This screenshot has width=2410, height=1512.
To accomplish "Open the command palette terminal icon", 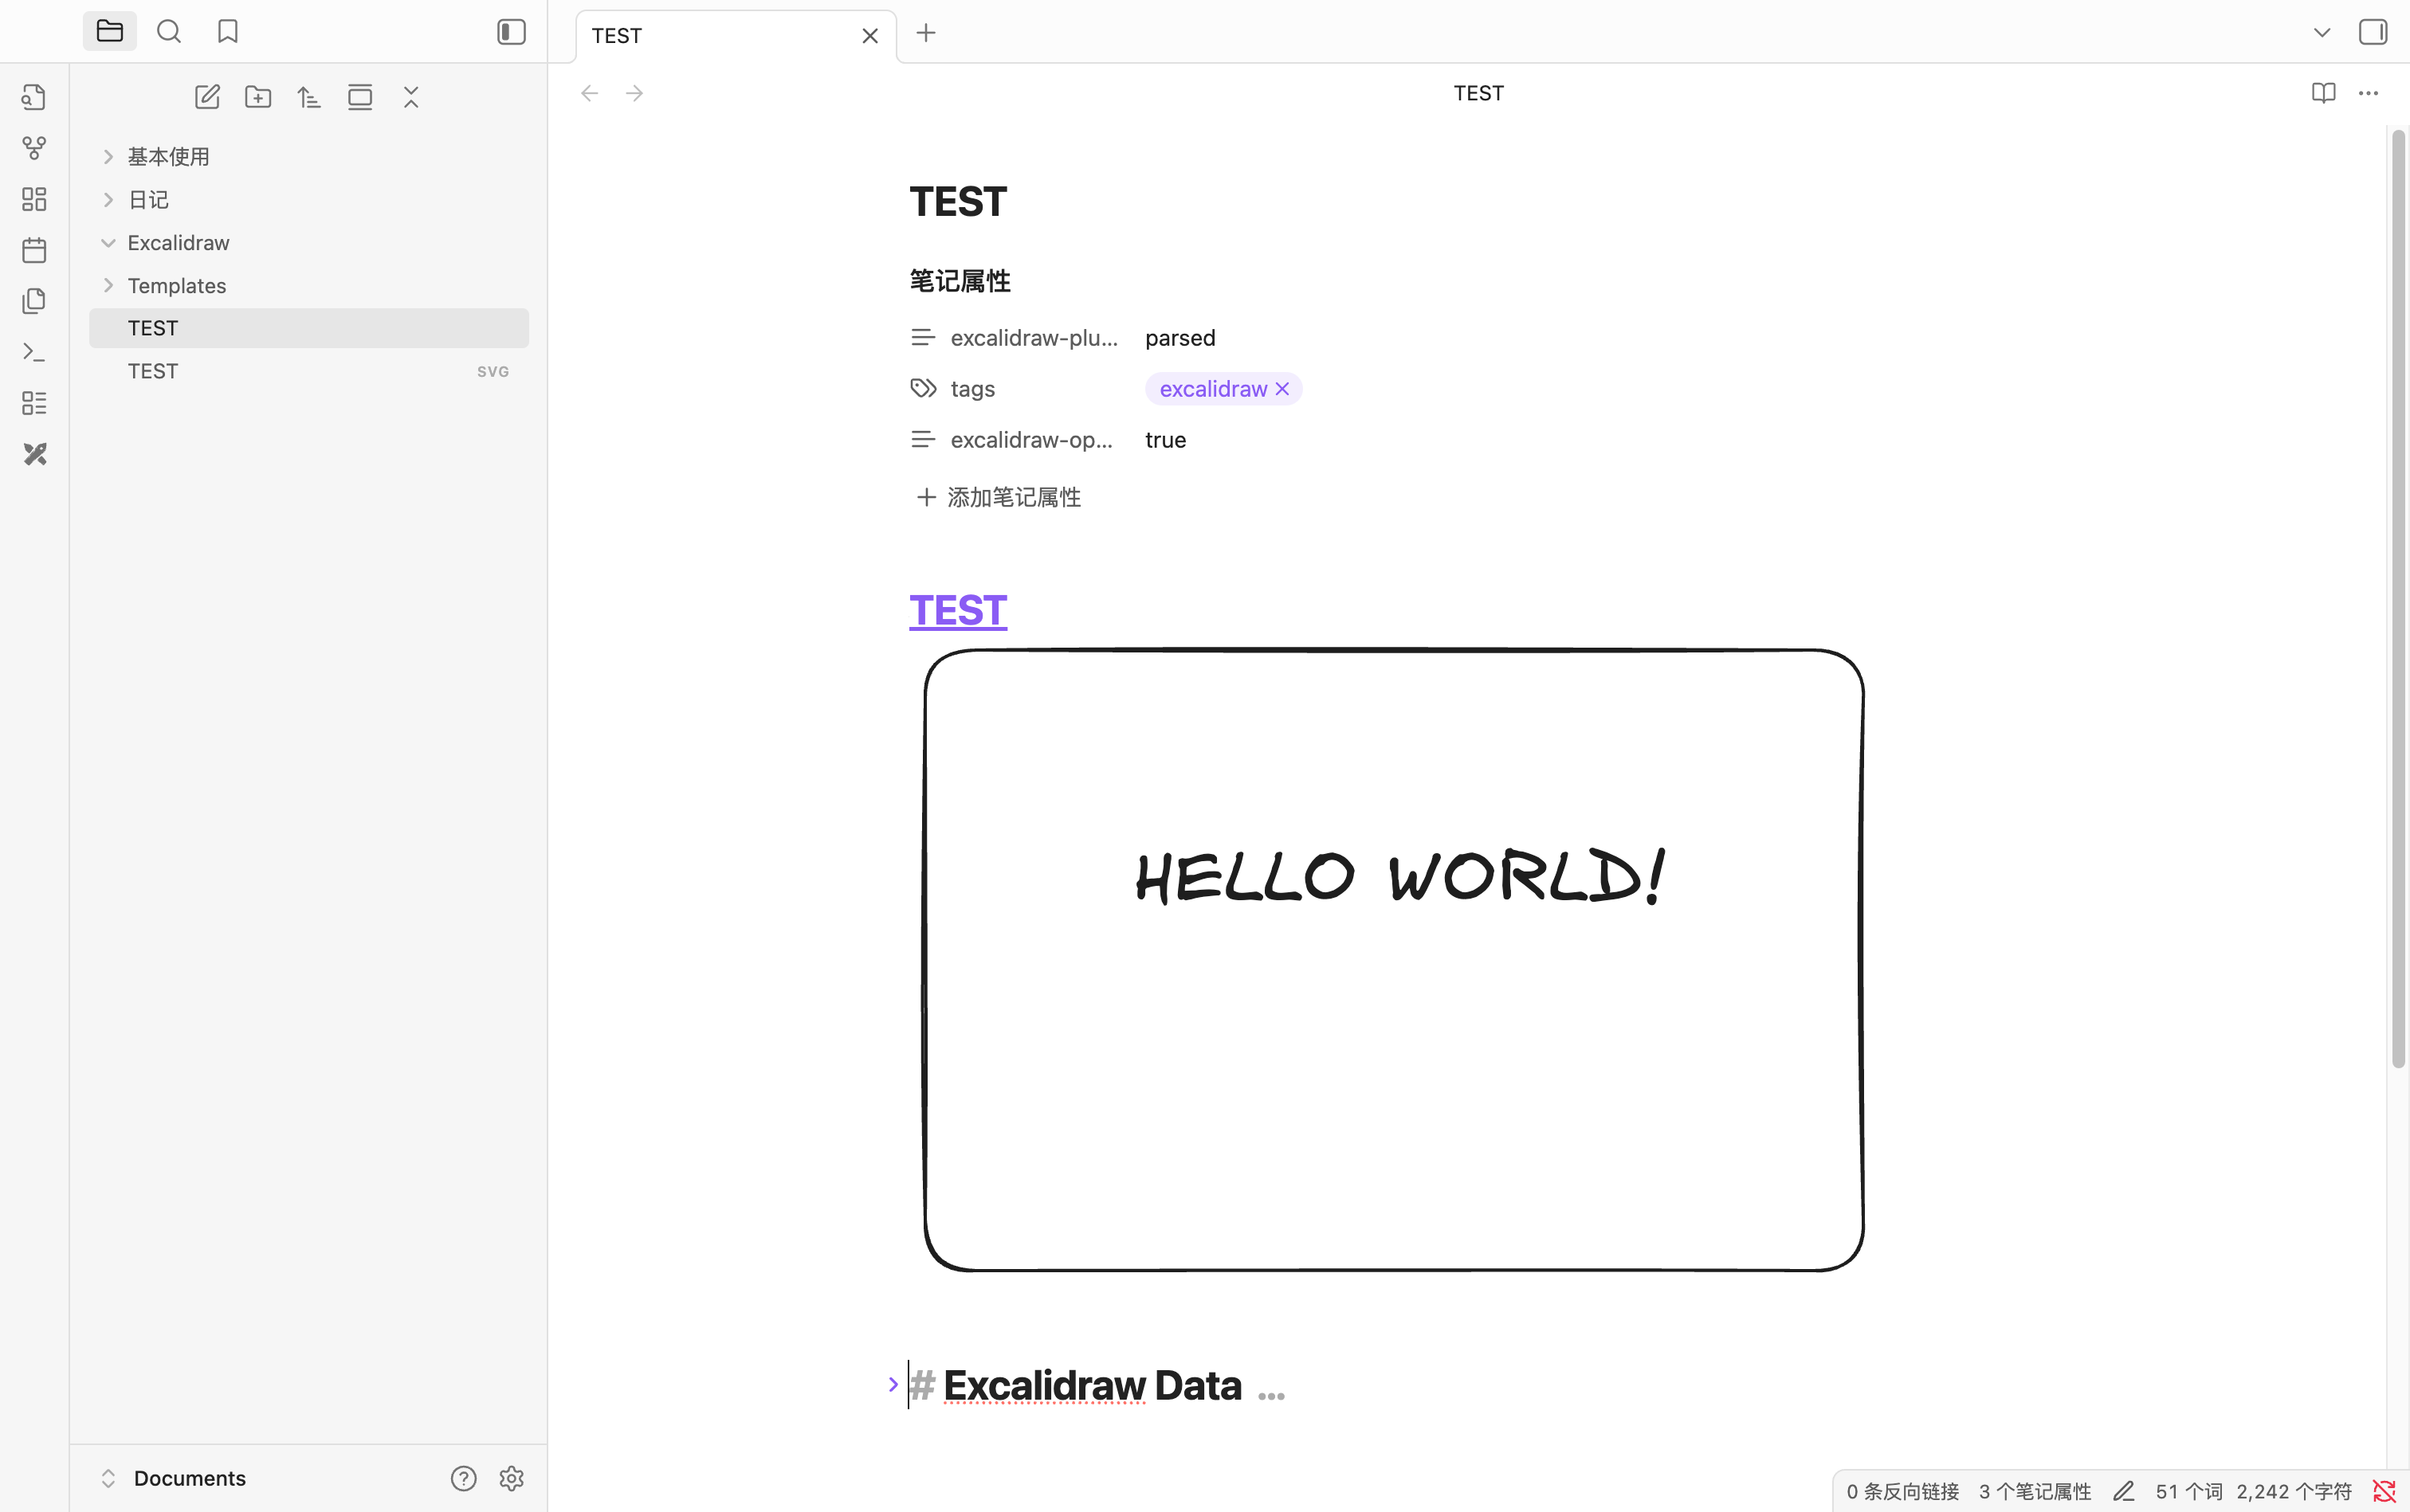I will (34, 352).
